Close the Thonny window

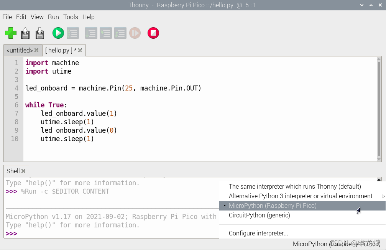pos(380,5)
